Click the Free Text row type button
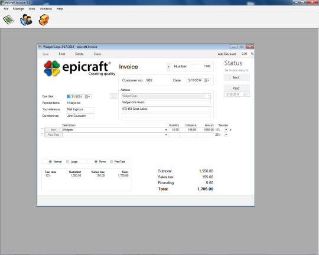The width and height of the screenshot is (319, 255). point(54,135)
